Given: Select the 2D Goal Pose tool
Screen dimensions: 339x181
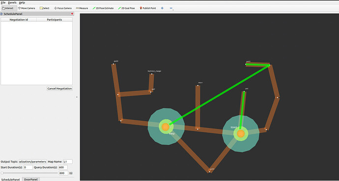Looking at the screenshot, I should tap(127, 8).
